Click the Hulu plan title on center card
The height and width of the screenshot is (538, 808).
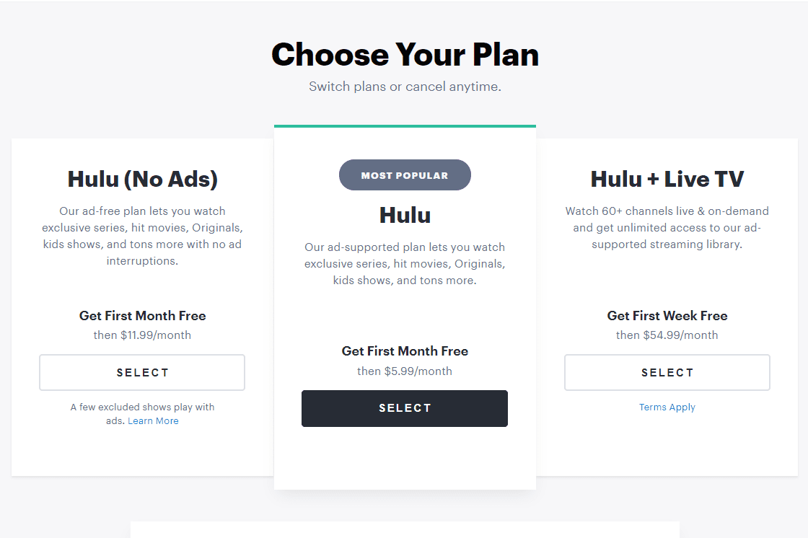tap(405, 214)
